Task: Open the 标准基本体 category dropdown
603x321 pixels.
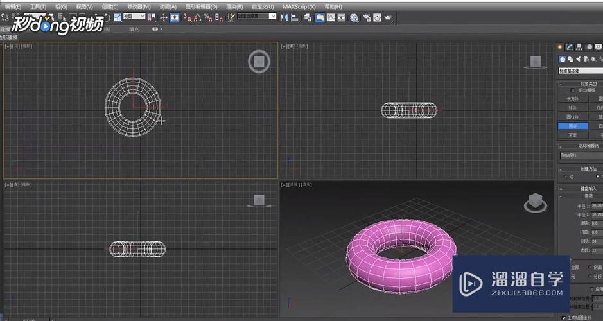Action: click(x=581, y=71)
